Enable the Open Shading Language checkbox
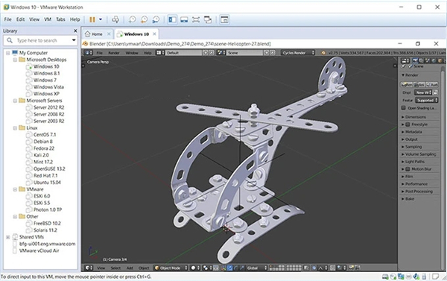 tap(403, 108)
